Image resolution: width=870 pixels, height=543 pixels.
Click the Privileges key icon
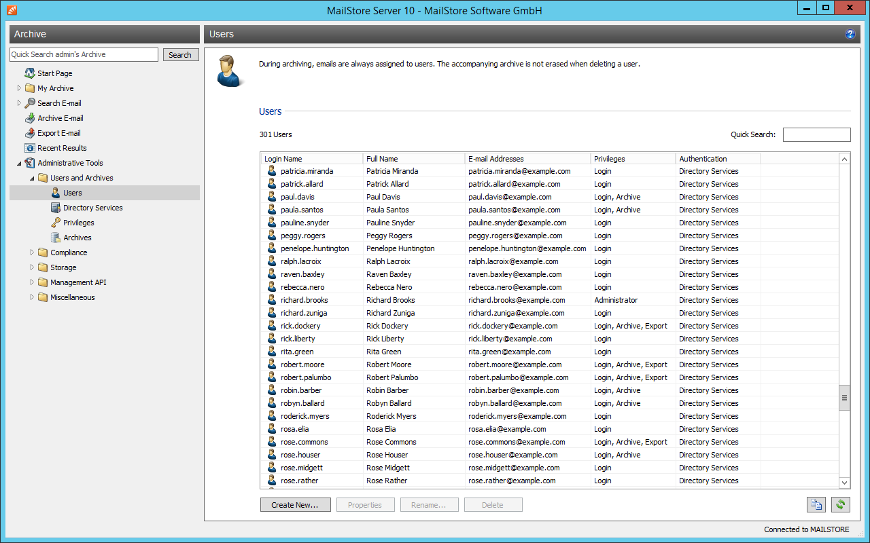[56, 223]
